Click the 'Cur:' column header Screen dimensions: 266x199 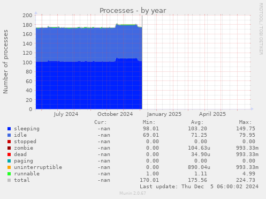coord(101,122)
